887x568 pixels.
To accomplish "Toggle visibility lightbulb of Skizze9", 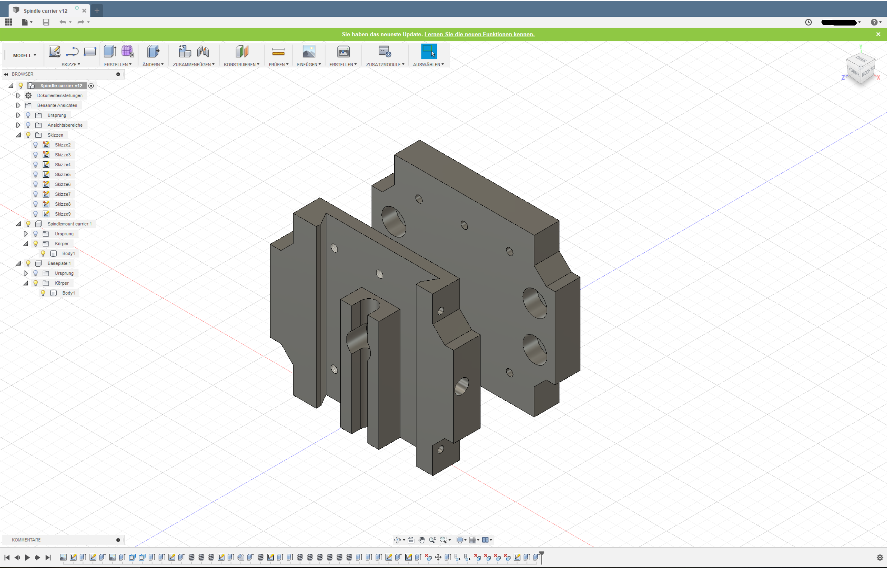I will coord(35,214).
